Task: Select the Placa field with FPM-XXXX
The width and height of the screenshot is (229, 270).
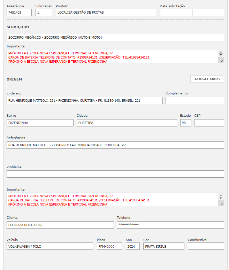Action: 109,246
